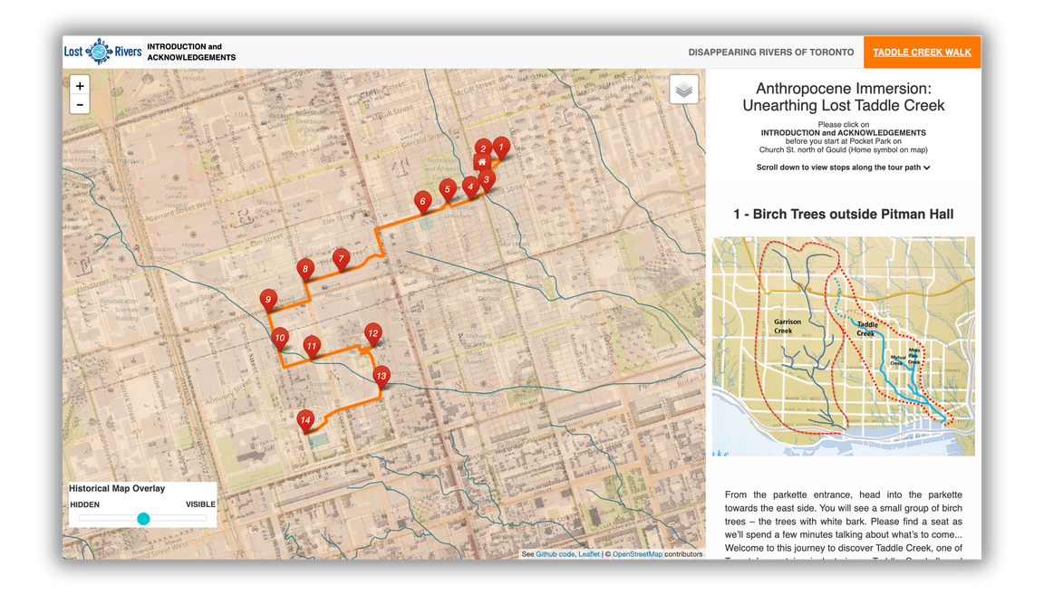Image resolution: width=1044 pixels, height=595 pixels.
Task: Switch to Taddle Creek Walk tab
Action: [922, 53]
